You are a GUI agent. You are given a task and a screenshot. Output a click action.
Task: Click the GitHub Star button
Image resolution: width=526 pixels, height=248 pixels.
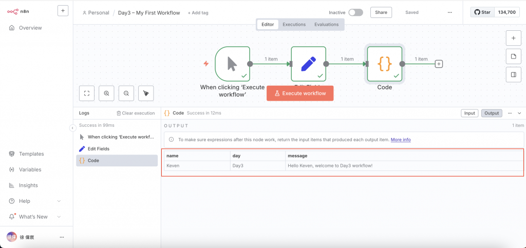(x=482, y=12)
